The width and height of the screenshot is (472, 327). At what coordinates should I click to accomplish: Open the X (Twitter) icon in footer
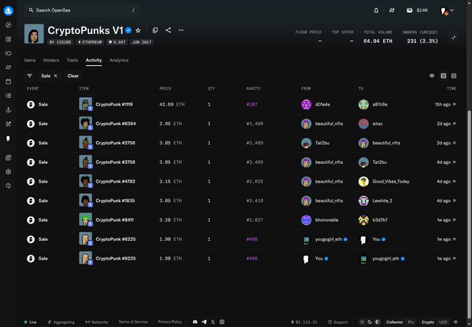213,322
